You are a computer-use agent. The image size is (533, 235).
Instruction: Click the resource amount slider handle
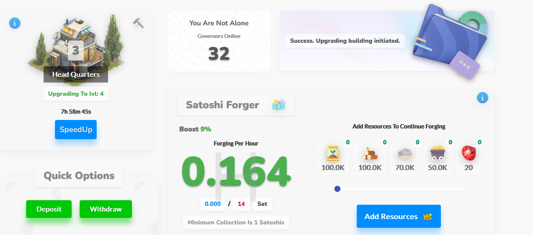[337, 189]
